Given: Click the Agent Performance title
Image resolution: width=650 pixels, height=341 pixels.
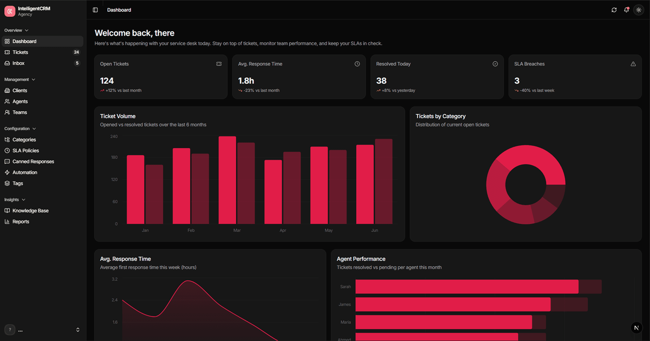Looking at the screenshot, I should point(361,259).
